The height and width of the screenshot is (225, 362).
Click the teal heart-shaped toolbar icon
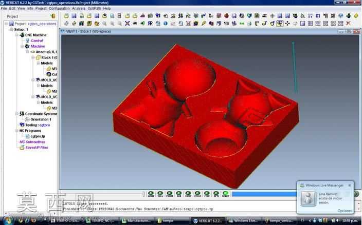click(x=249, y=16)
